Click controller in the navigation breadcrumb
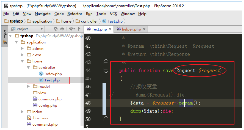The height and width of the screenshot is (130, 244). [x=87, y=21]
